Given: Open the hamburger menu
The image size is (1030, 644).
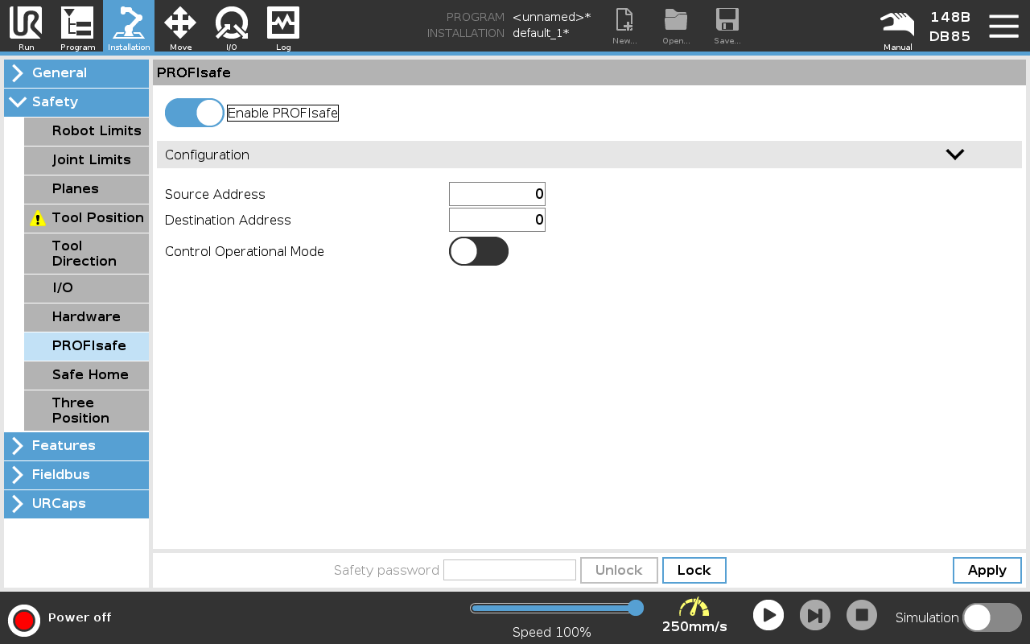Looking at the screenshot, I should pyautogui.click(x=1003, y=26).
